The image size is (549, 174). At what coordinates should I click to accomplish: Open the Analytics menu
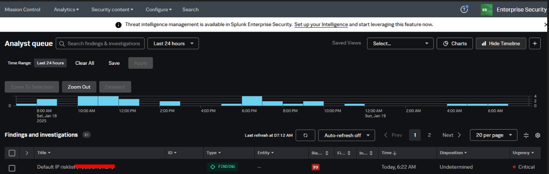66,10
